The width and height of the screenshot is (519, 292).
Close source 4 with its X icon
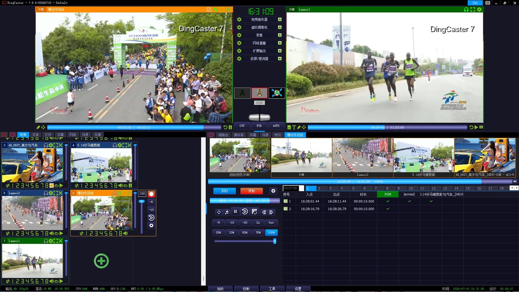[x=130, y=145]
